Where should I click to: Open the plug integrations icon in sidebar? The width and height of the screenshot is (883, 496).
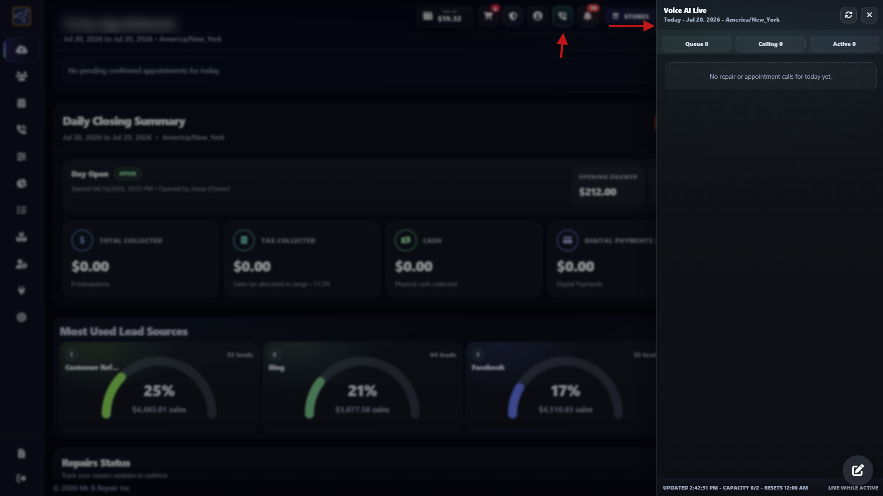click(x=21, y=290)
